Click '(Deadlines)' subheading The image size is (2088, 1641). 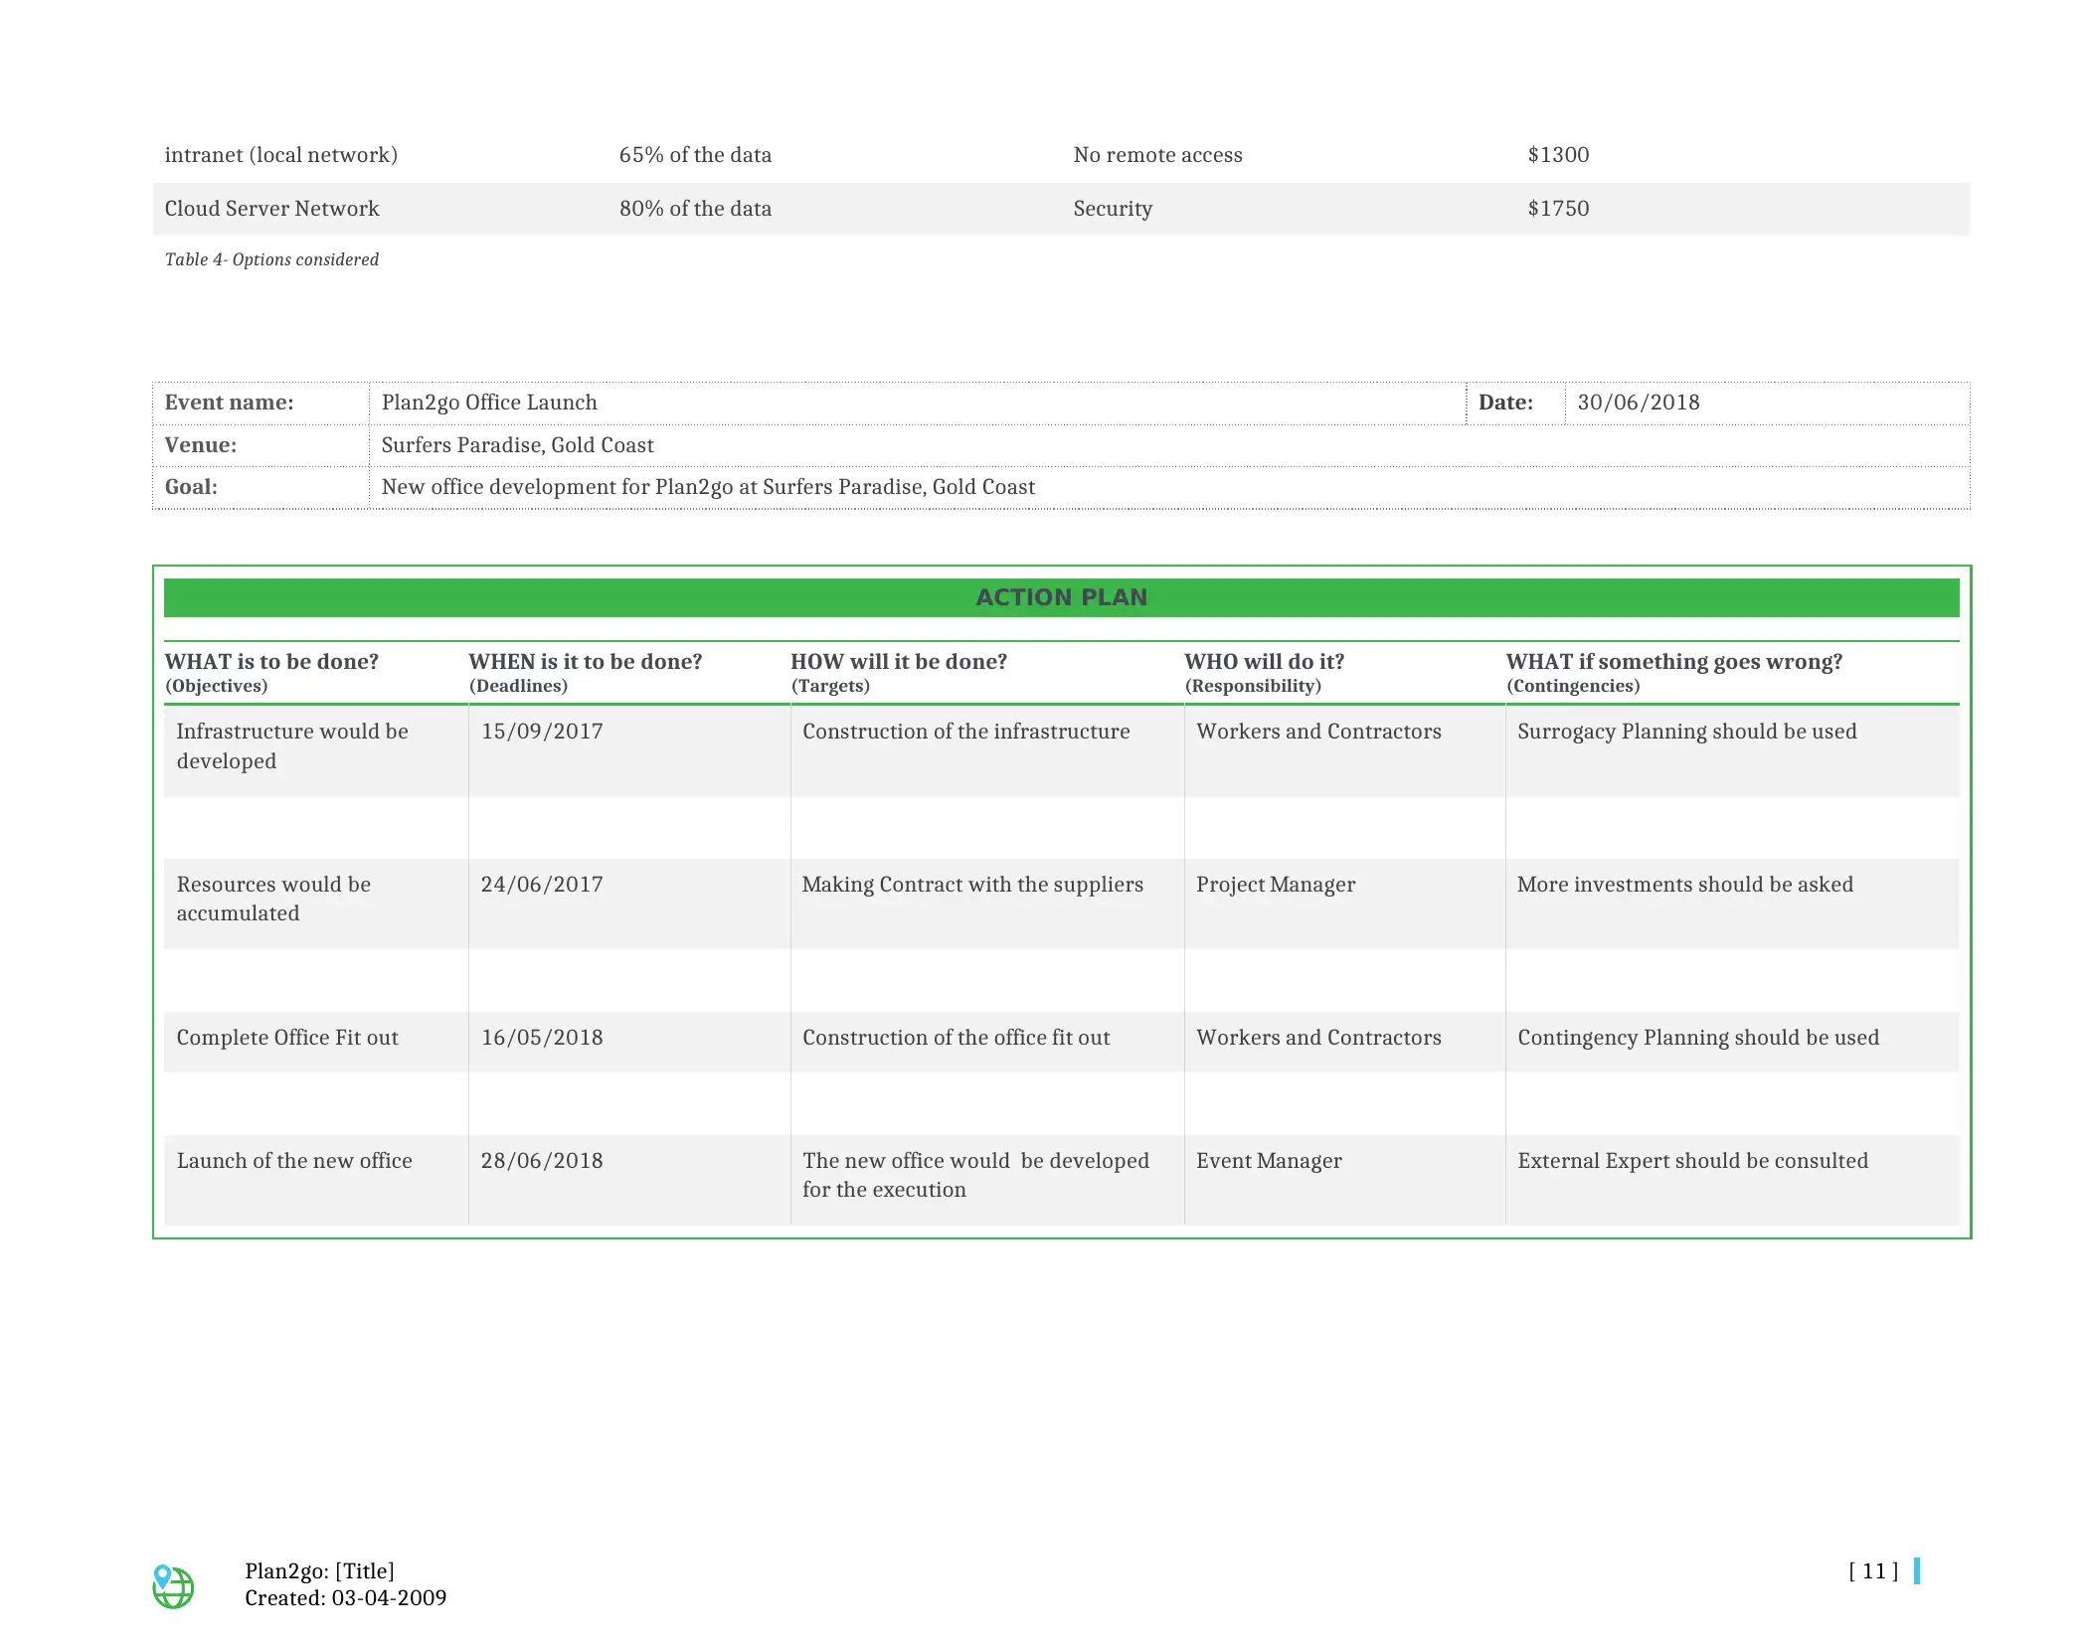pyautogui.click(x=518, y=686)
